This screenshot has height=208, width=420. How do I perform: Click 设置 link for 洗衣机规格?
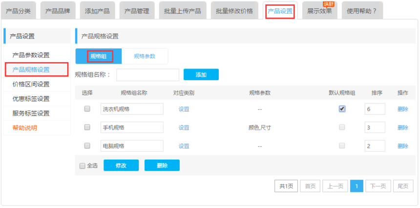pyautogui.click(x=184, y=109)
